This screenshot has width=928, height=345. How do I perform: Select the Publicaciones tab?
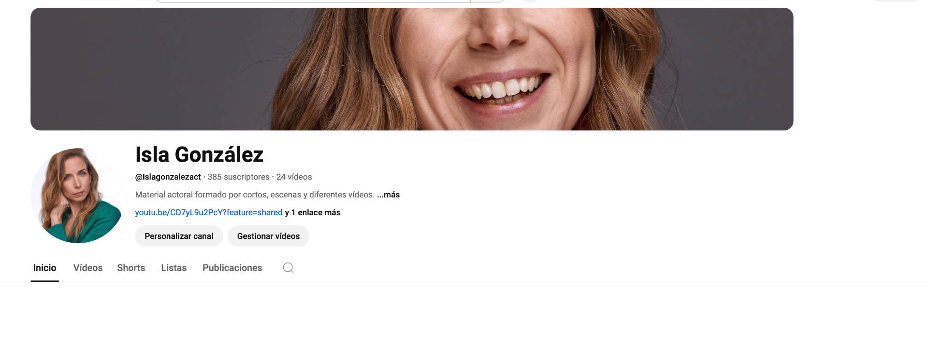(232, 268)
